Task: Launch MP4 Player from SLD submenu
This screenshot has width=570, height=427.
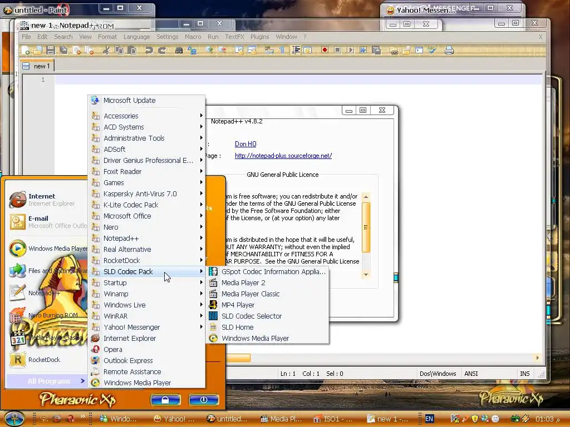Action: pos(268,305)
